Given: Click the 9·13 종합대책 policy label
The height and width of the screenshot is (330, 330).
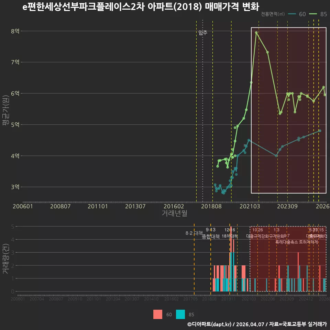Looking at the screenshot, I should (211, 233).
